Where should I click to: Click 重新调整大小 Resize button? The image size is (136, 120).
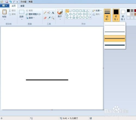[33, 14]
